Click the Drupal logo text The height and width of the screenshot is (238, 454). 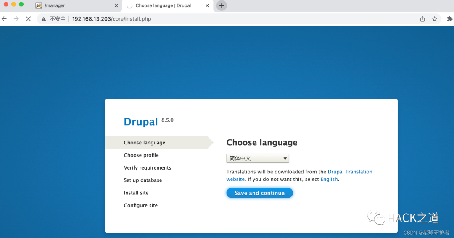141,122
